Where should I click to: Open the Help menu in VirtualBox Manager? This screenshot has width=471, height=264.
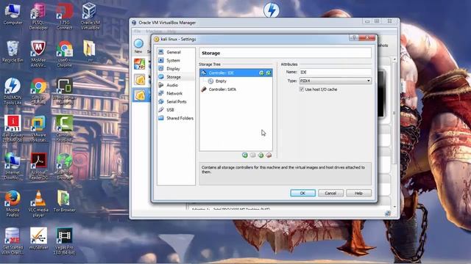pos(171,31)
